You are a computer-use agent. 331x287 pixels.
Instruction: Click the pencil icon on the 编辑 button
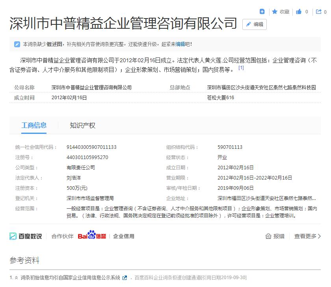point(248,24)
